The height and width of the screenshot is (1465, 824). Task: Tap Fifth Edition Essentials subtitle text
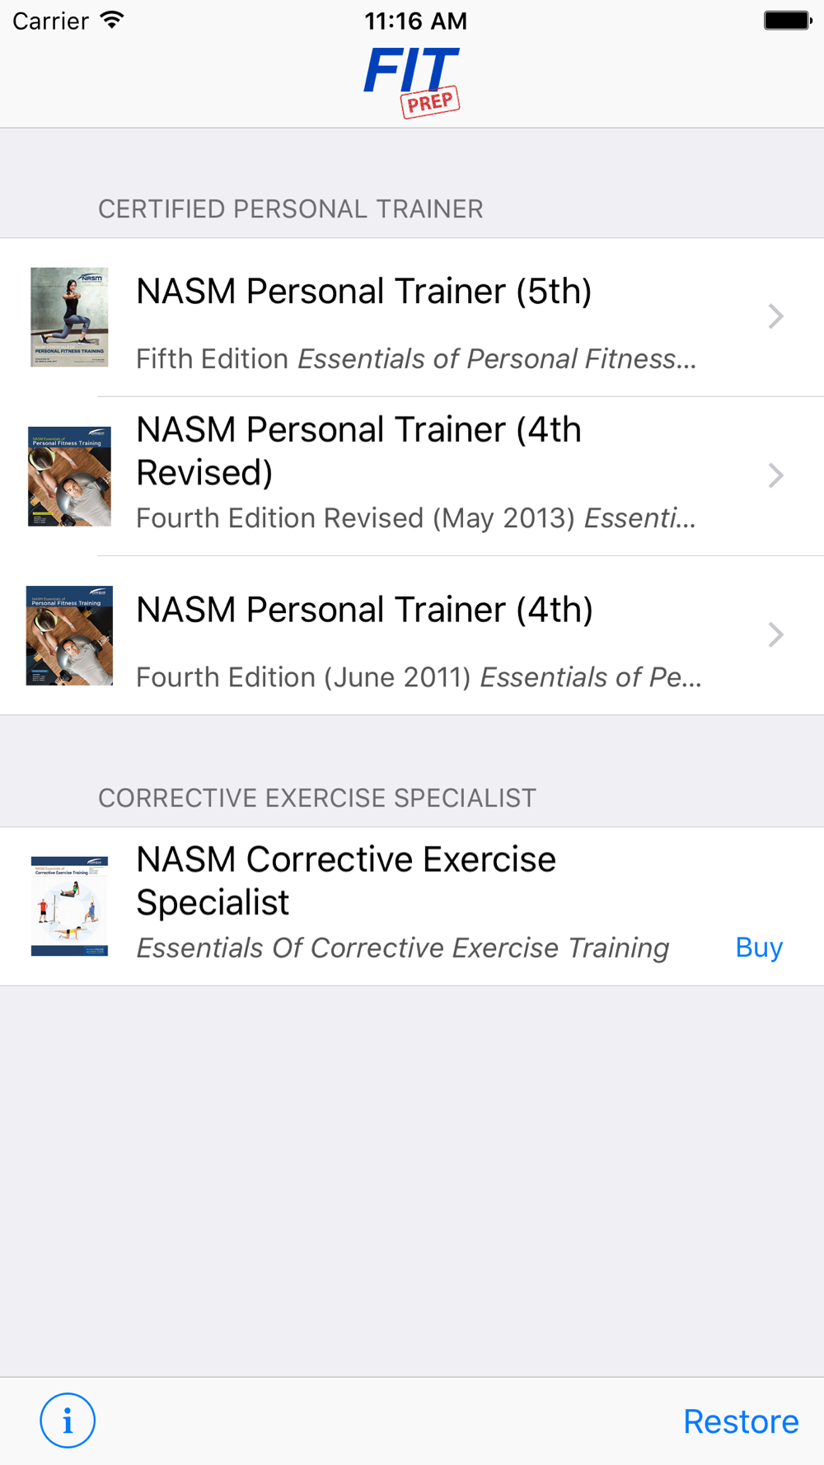point(416,358)
